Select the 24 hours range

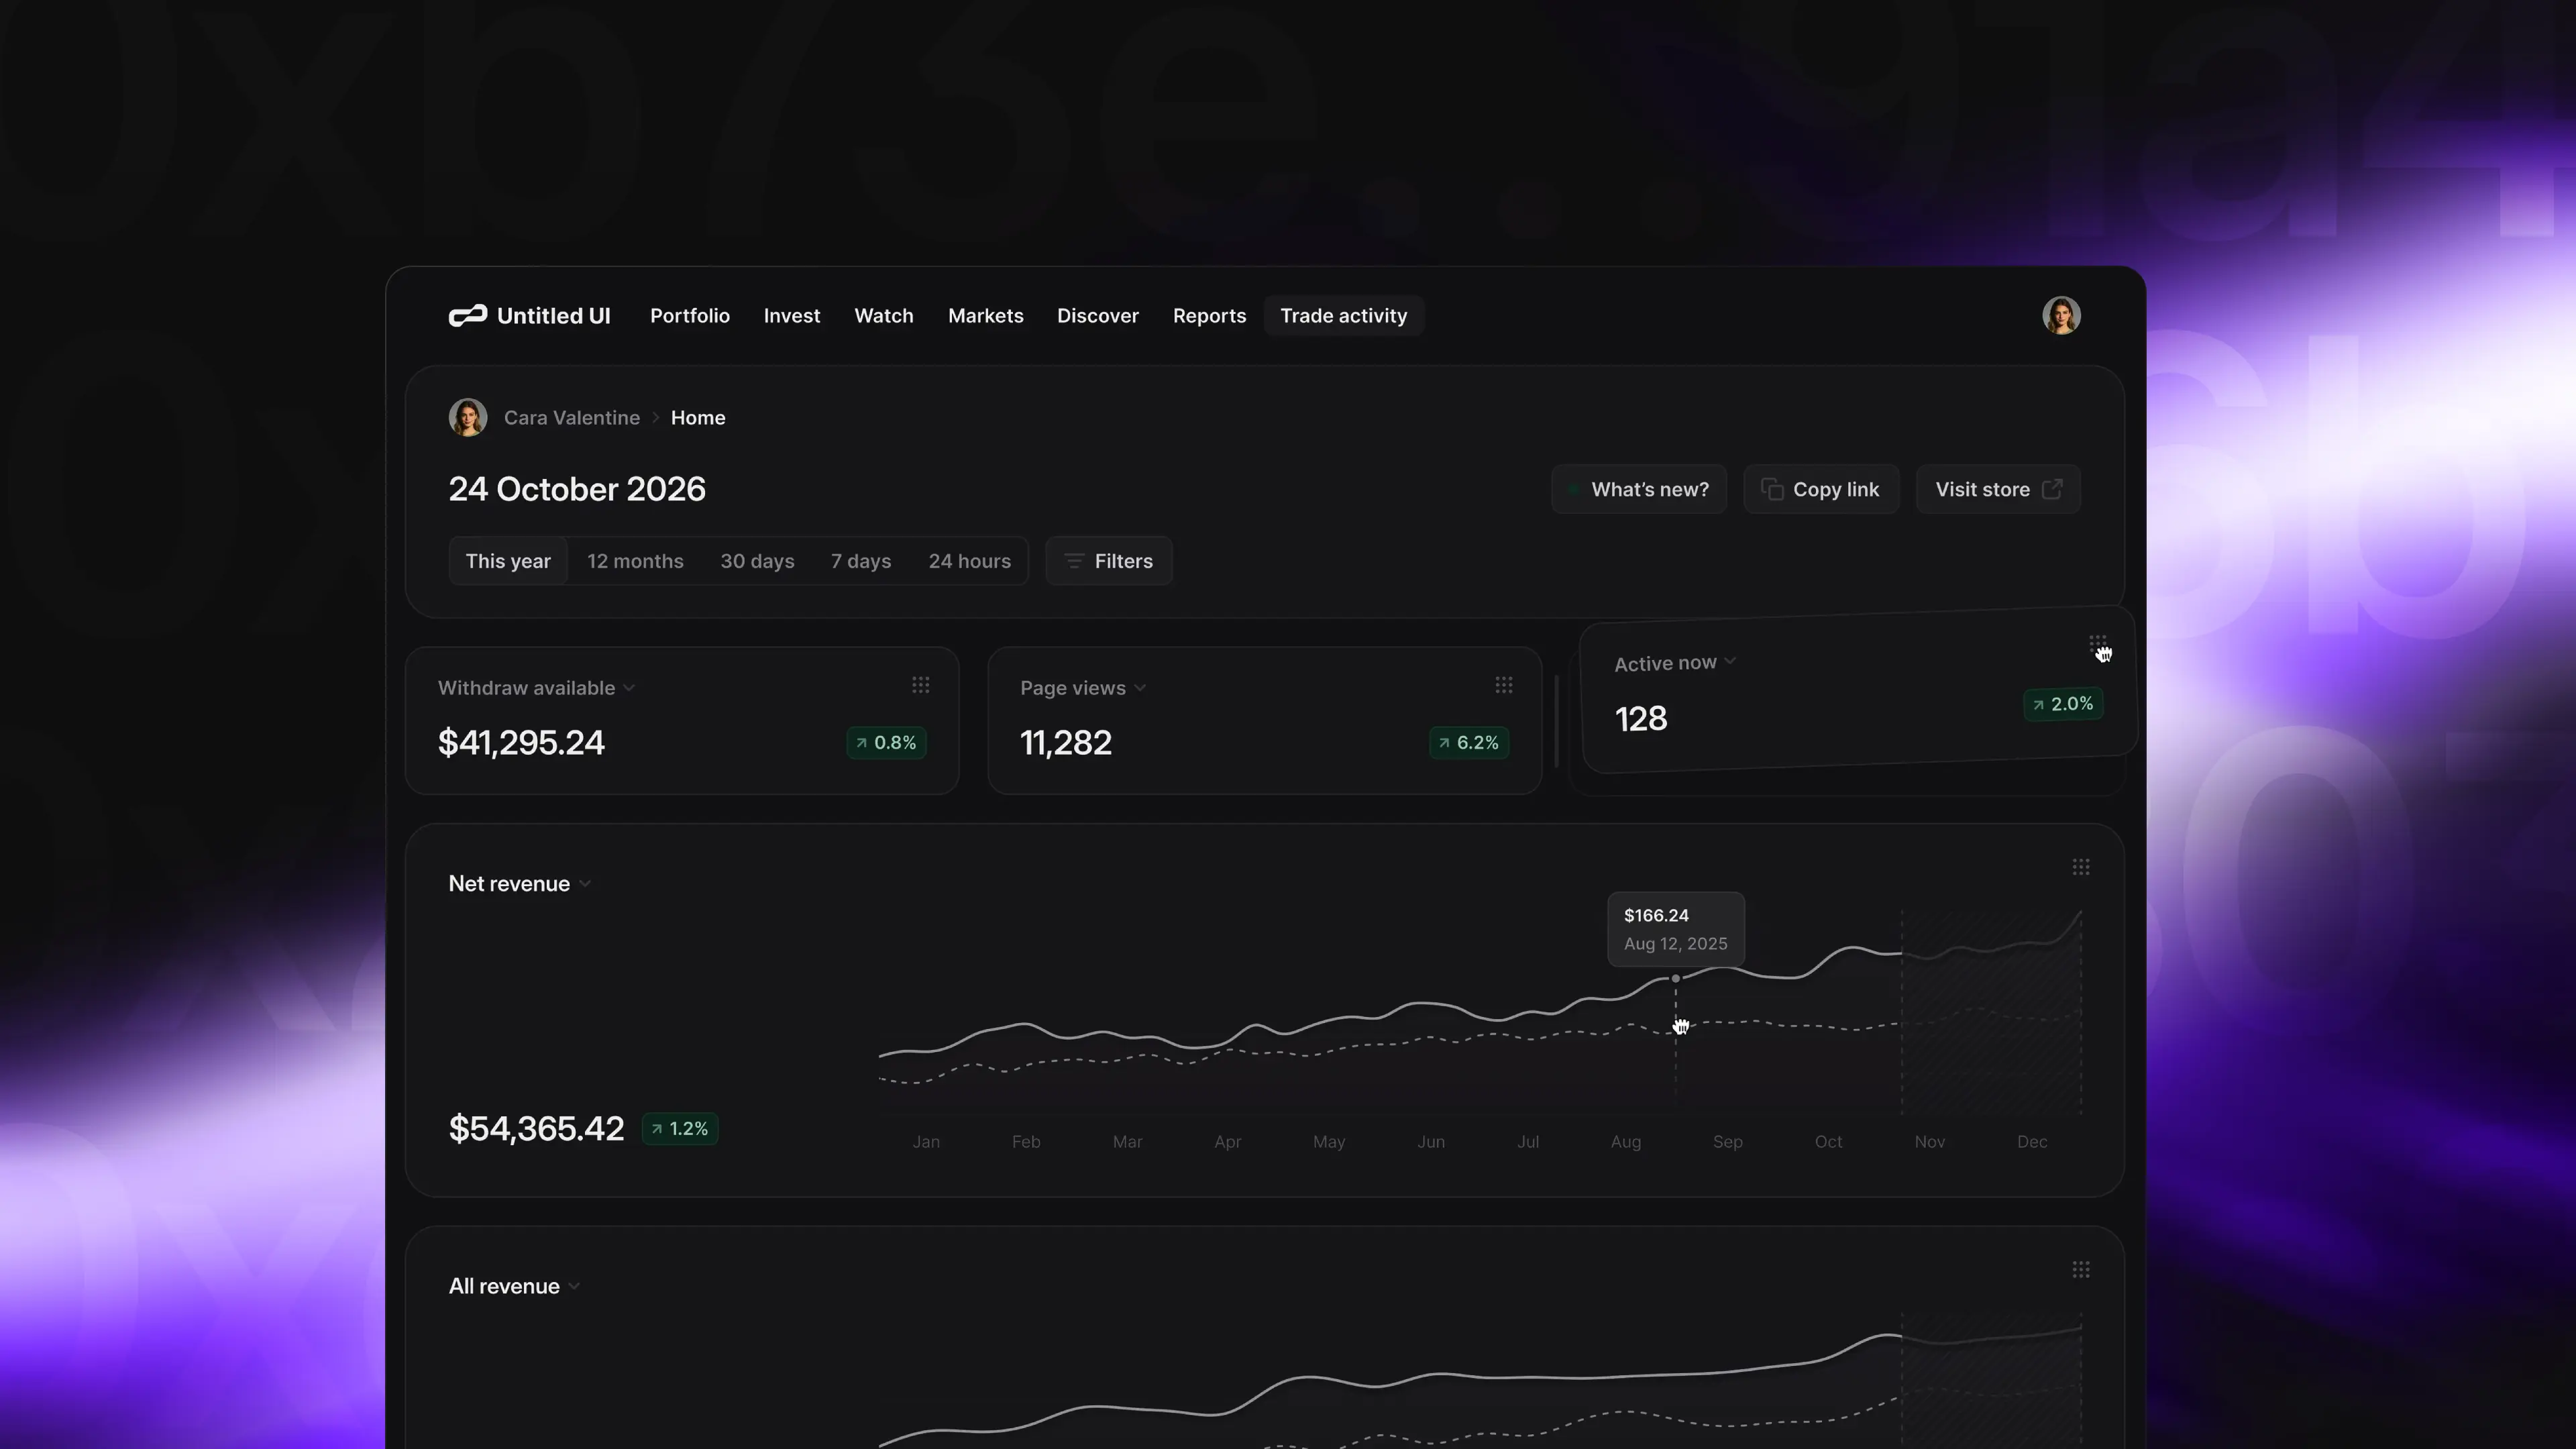coord(969,561)
